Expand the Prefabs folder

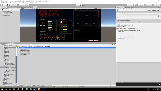(3, 55)
